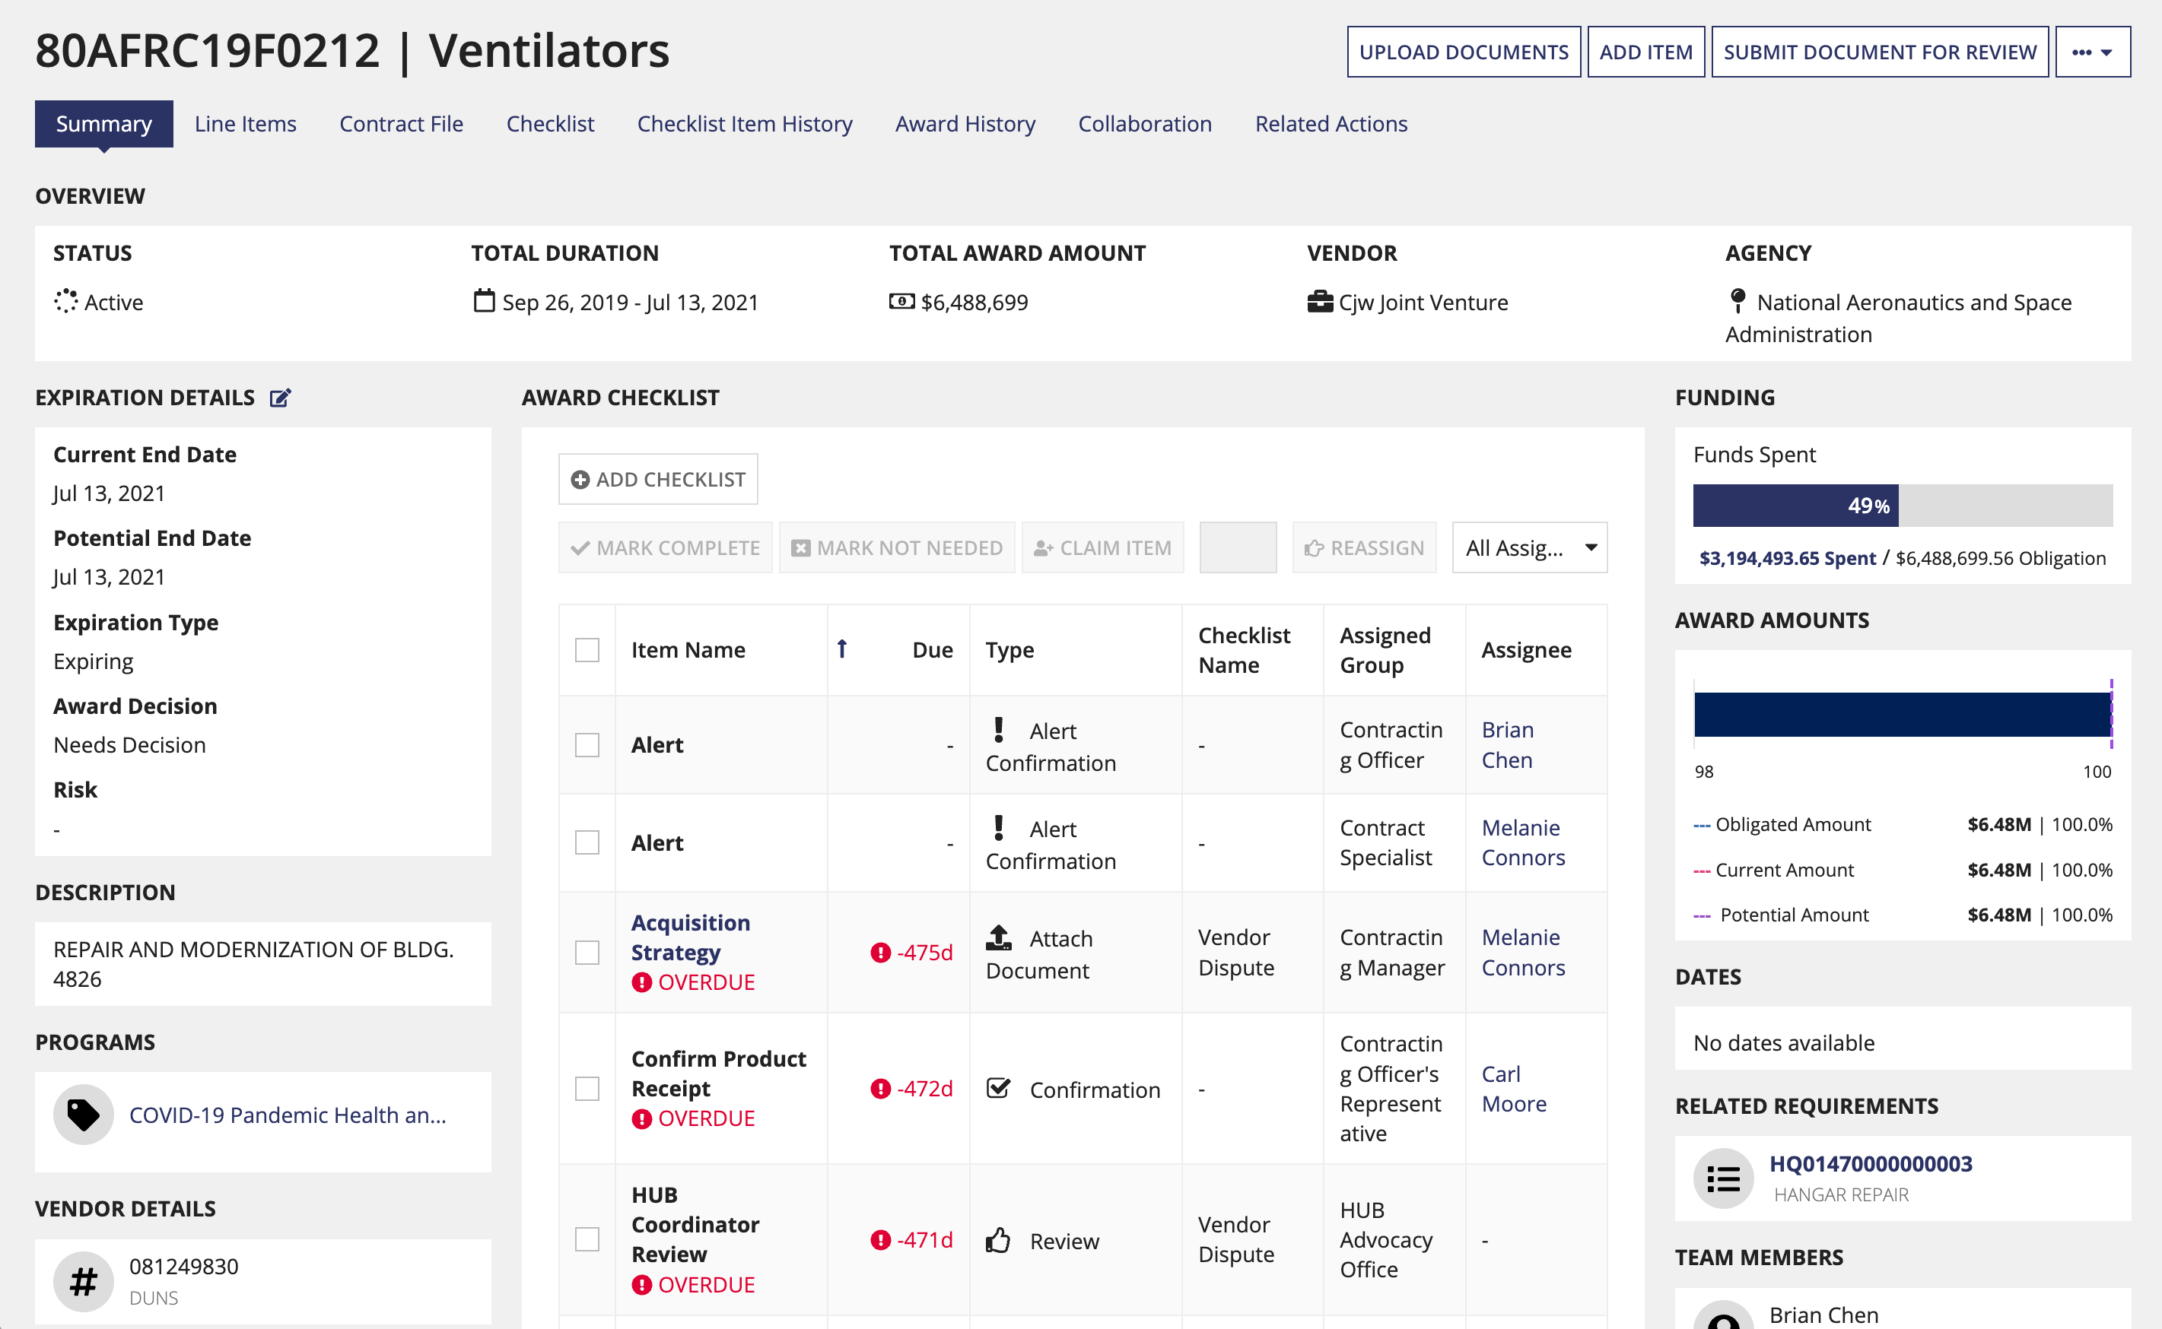
Task: Switch to the Summary tab
Action: coord(103,124)
